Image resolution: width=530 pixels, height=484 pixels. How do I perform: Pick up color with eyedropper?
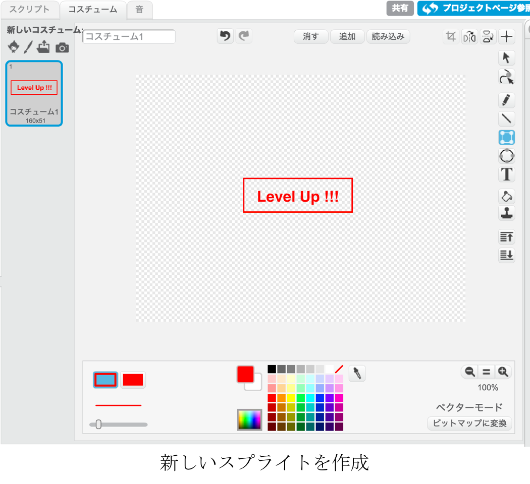tap(357, 373)
